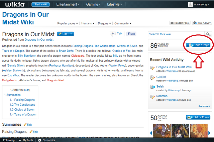The width and height of the screenshot is (214, 142).
Task: Open the Humans navigation menu
Action: [x=88, y=23]
